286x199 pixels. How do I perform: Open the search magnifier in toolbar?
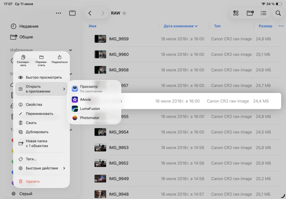[278, 13]
